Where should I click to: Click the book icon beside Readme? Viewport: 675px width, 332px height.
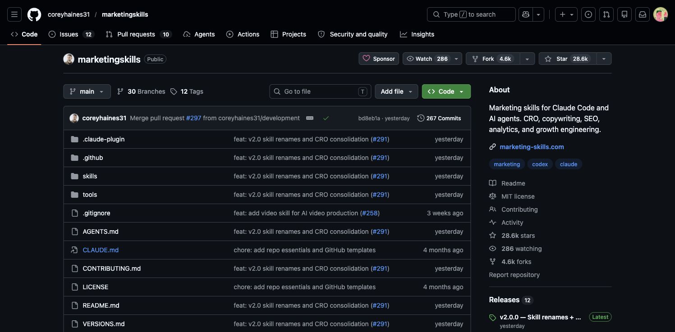pos(493,183)
